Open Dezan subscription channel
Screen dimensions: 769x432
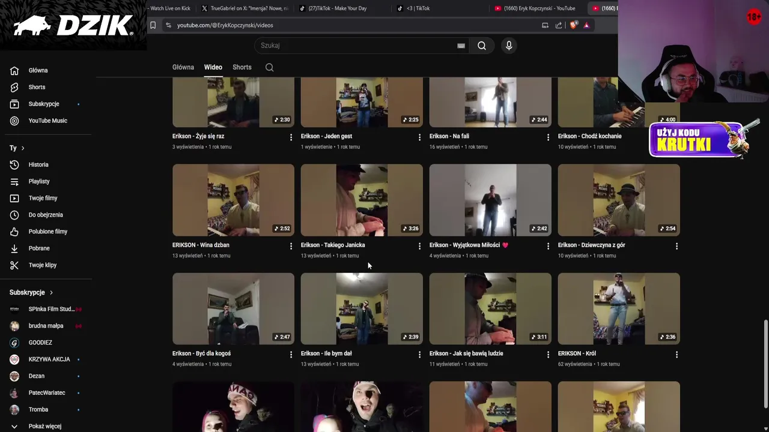click(x=36, y=376)
